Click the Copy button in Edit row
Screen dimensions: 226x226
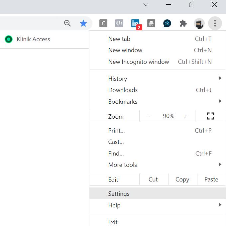click(182, 179)
